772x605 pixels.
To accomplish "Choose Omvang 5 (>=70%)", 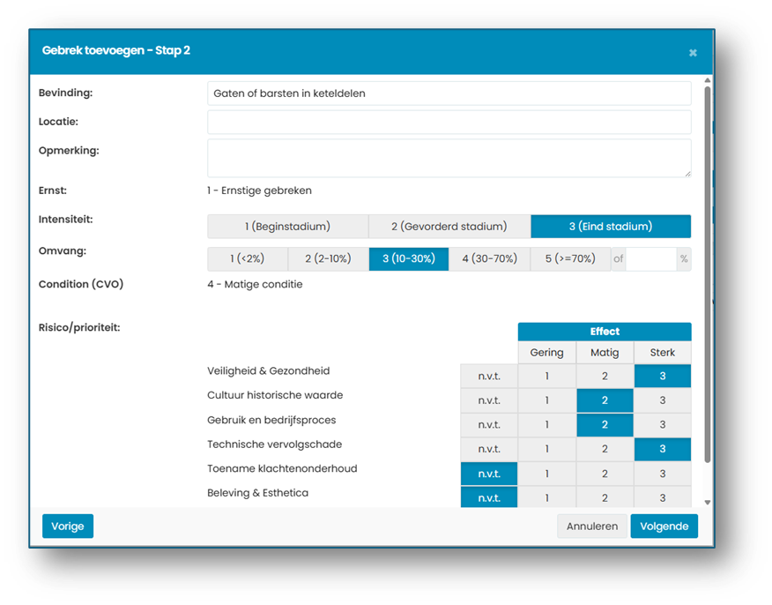I will pyautogui.click(x=571, y=259).
